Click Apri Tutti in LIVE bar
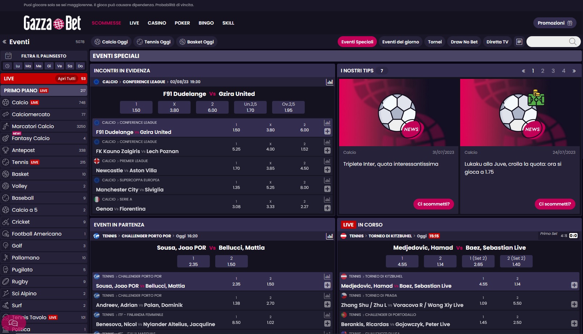The width and height of the screenshot is (583, 334). point(67,79)
